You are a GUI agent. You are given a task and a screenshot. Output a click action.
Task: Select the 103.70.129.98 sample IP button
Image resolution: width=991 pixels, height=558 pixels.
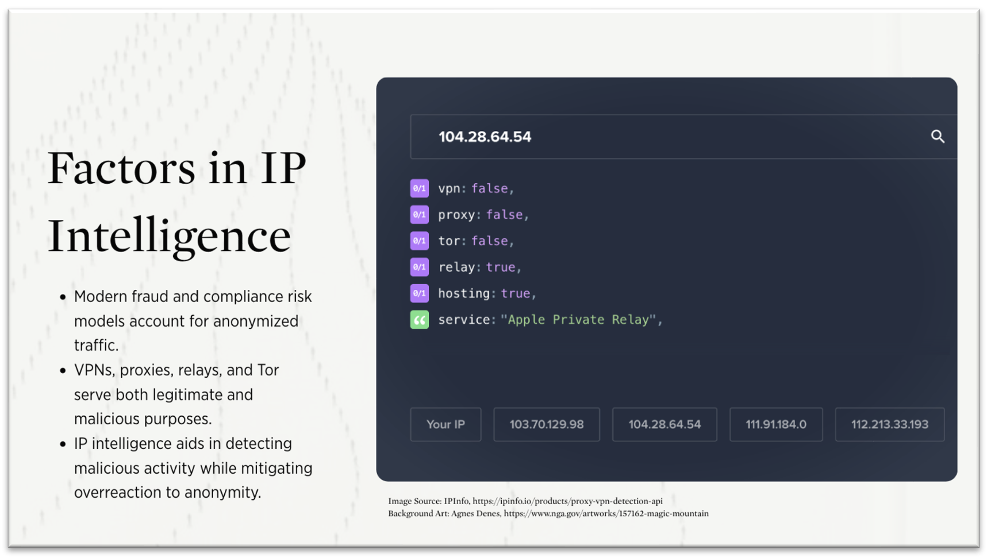coord(546,425)
